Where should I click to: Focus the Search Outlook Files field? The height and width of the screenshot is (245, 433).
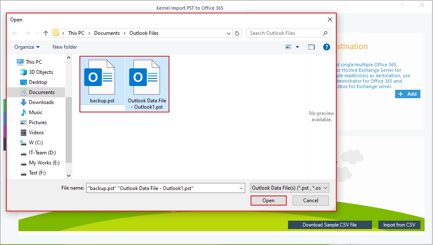point(288,33)
